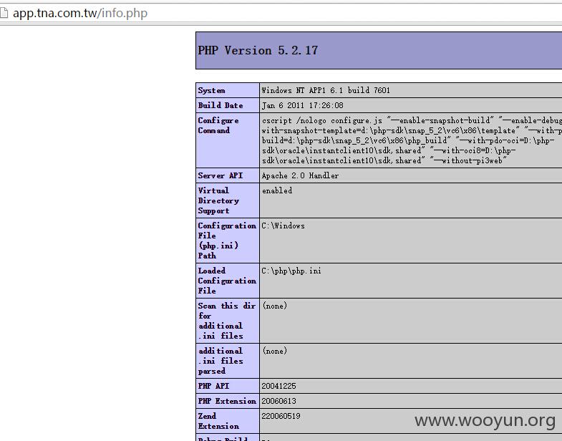Click 'Scan this dir for additional .ini files' label

coord(227,321)
